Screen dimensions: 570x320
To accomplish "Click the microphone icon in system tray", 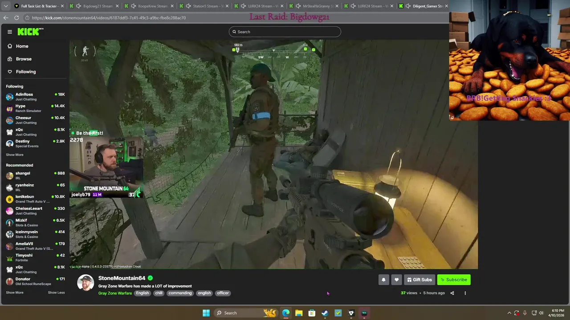I will coord(525,313).
